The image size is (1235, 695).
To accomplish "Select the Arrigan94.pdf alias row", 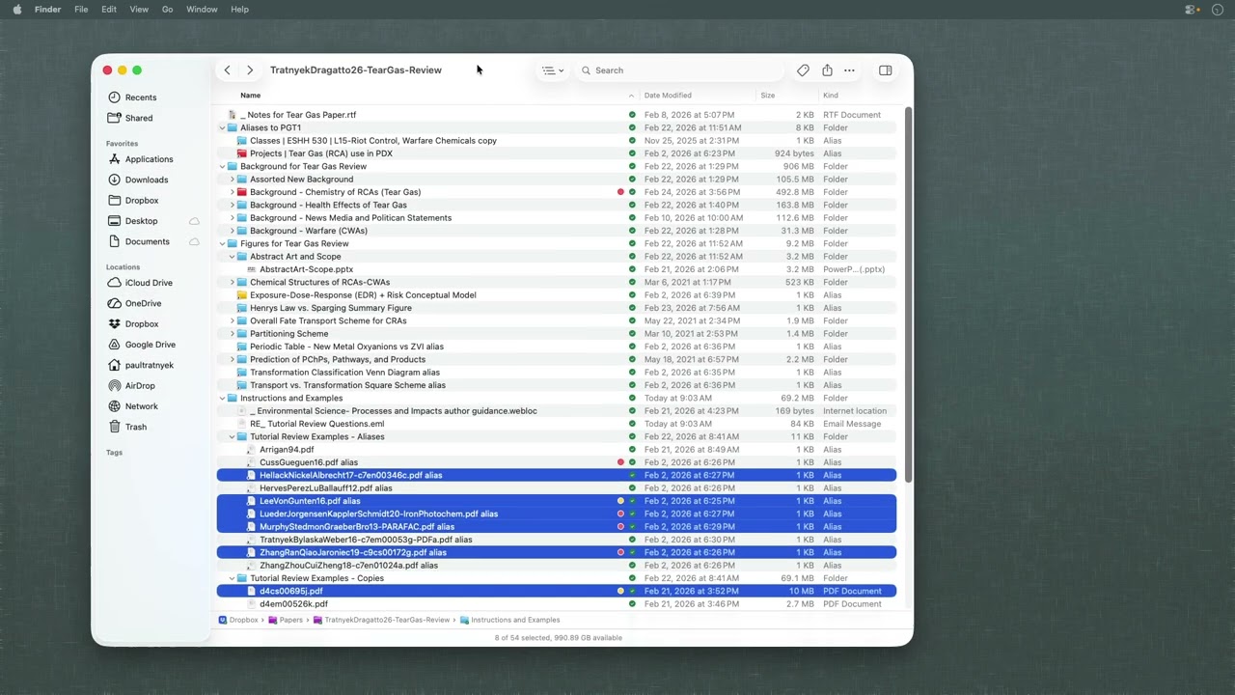I will click(557, 450).
